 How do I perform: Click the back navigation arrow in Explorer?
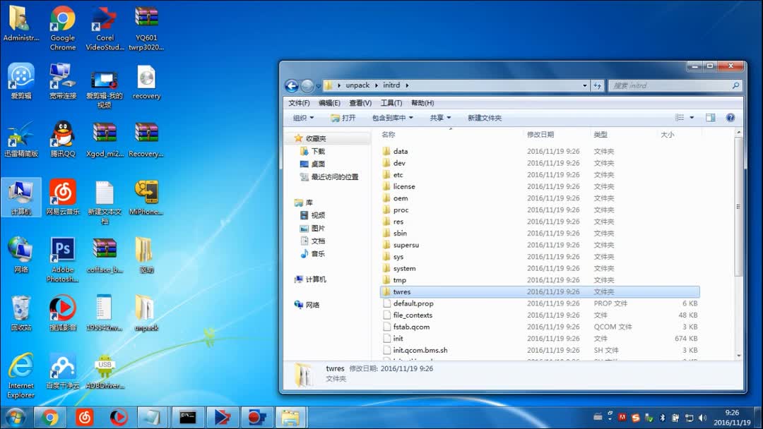291,85
